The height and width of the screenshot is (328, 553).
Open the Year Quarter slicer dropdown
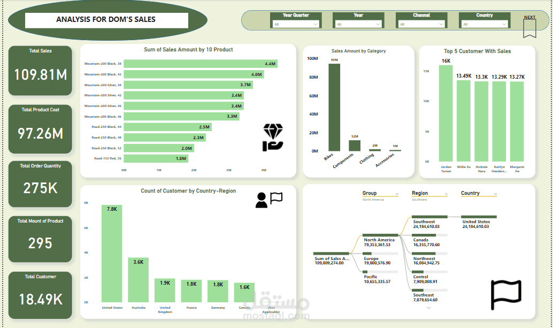point(296,24)
